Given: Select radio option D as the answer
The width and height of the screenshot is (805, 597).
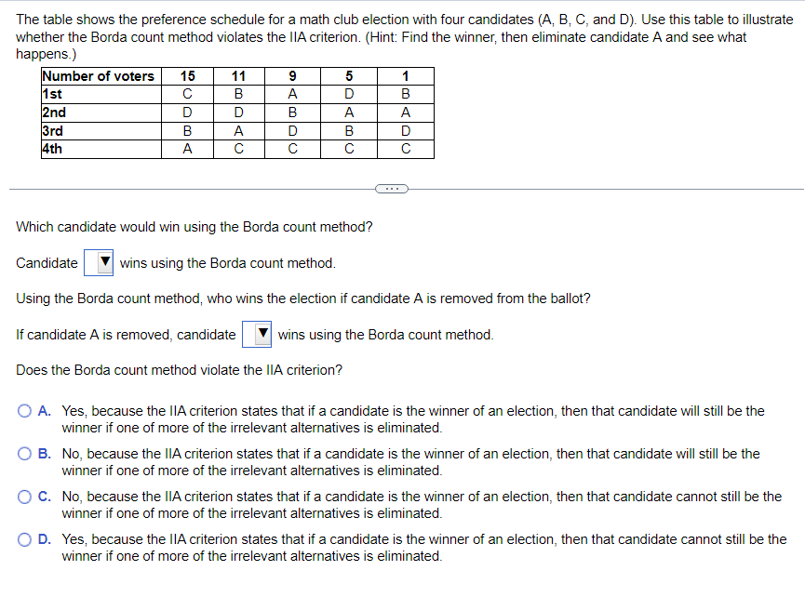Looking at the screenshot, I should [x=24, y=538].
